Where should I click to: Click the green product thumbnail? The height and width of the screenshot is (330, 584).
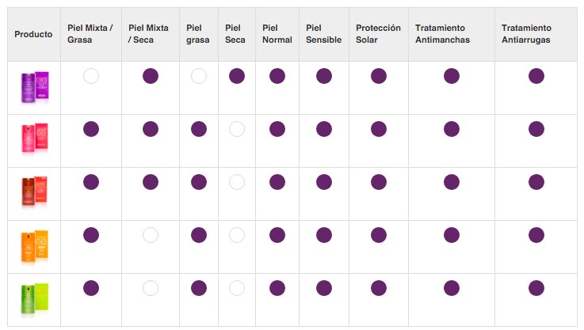click(35, 299)
